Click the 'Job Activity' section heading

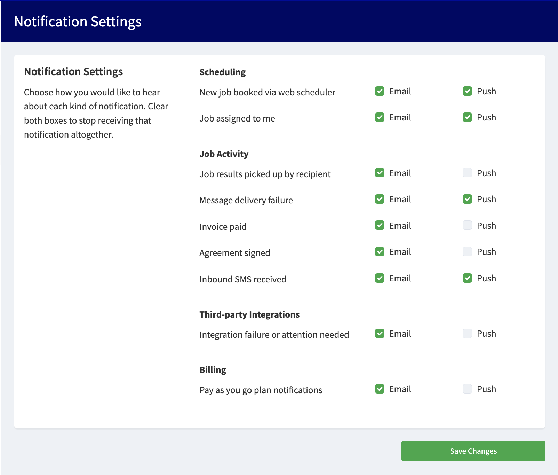tap(224, 154)
